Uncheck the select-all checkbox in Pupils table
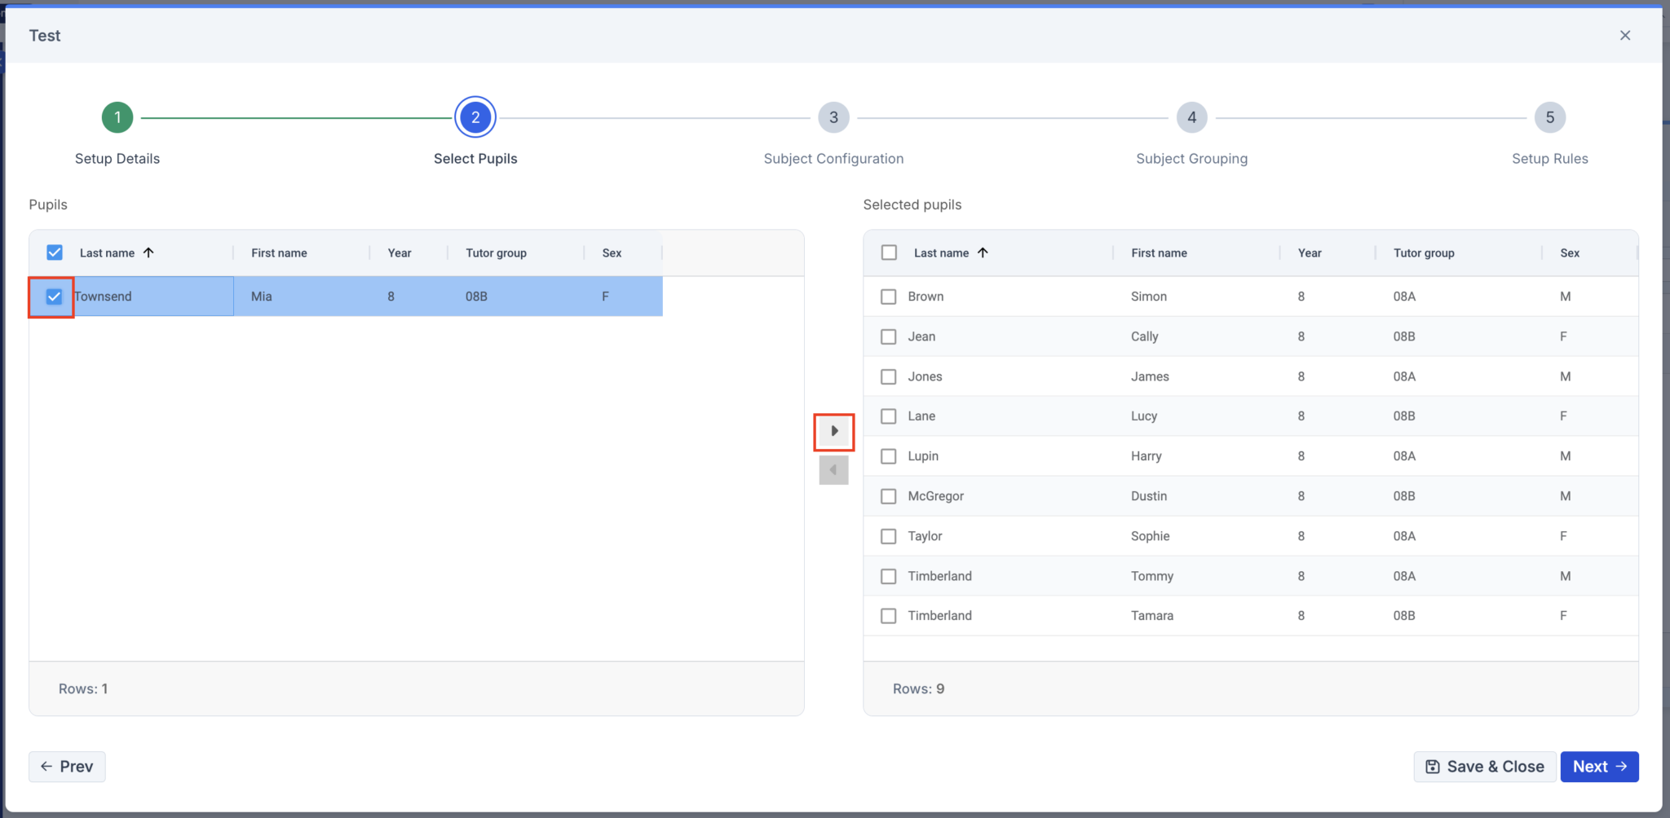Screen dimensions: 1670x818 click(54, 253)
